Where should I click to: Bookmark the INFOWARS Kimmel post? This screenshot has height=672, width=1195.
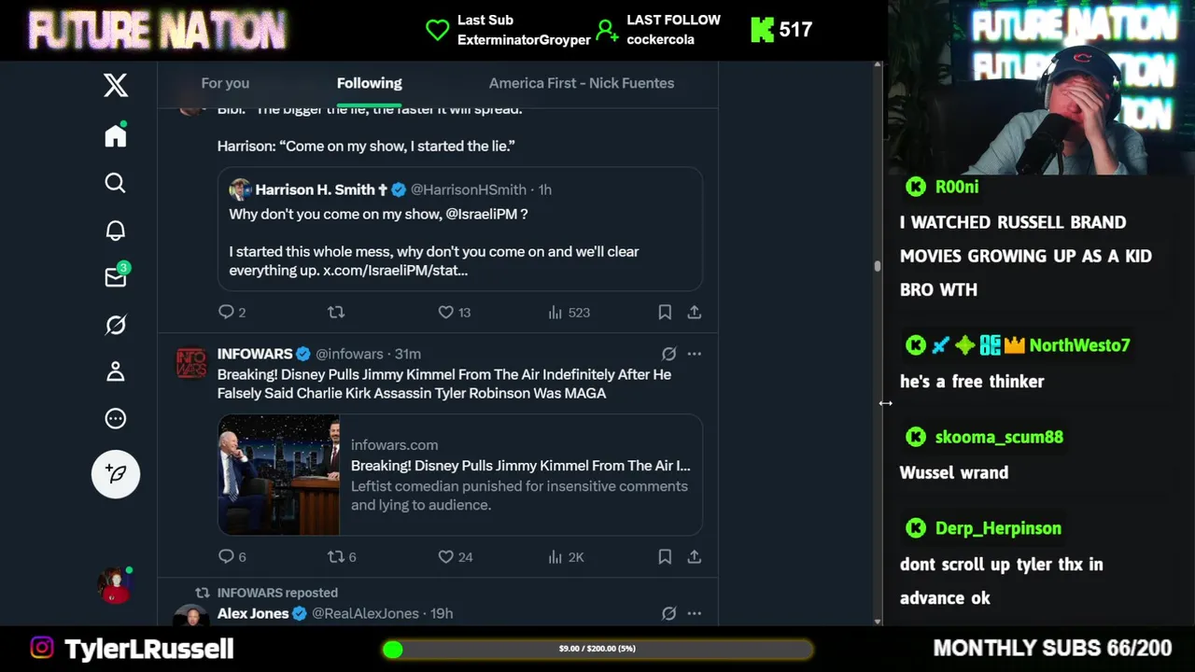pos(665,556)
